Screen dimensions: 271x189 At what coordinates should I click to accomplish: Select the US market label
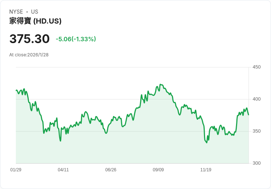(x=35, y=12)
